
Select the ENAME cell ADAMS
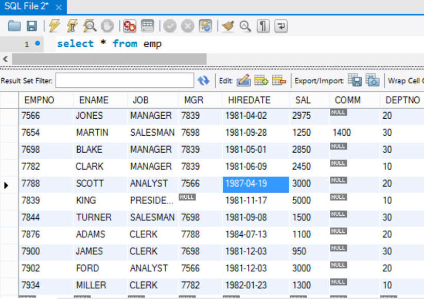pos(100,234)
